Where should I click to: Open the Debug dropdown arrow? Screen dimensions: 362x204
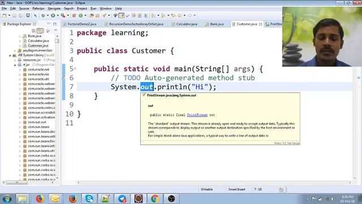[x=48, y=15]
